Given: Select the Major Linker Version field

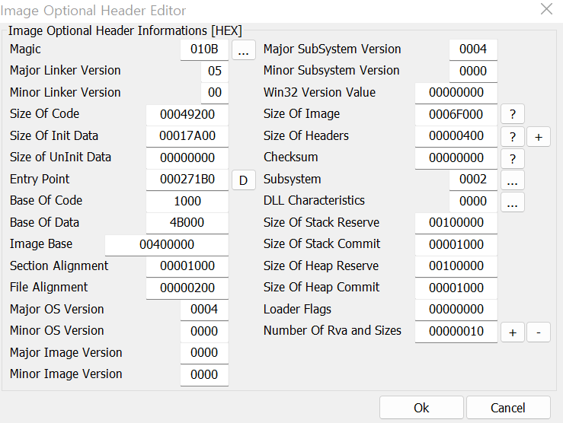Looking at the screenshot, I should 215,72.
